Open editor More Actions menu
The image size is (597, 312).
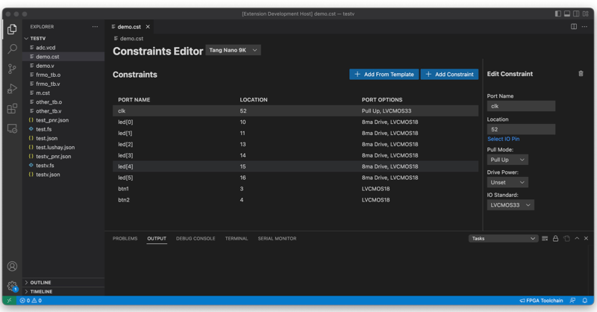[x=584, y=26]
